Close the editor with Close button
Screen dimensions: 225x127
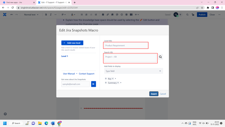(x=212, y=14)
